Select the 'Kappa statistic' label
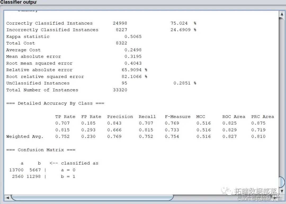The width and height of the screenshot is (286, 204). pos(28,37)
